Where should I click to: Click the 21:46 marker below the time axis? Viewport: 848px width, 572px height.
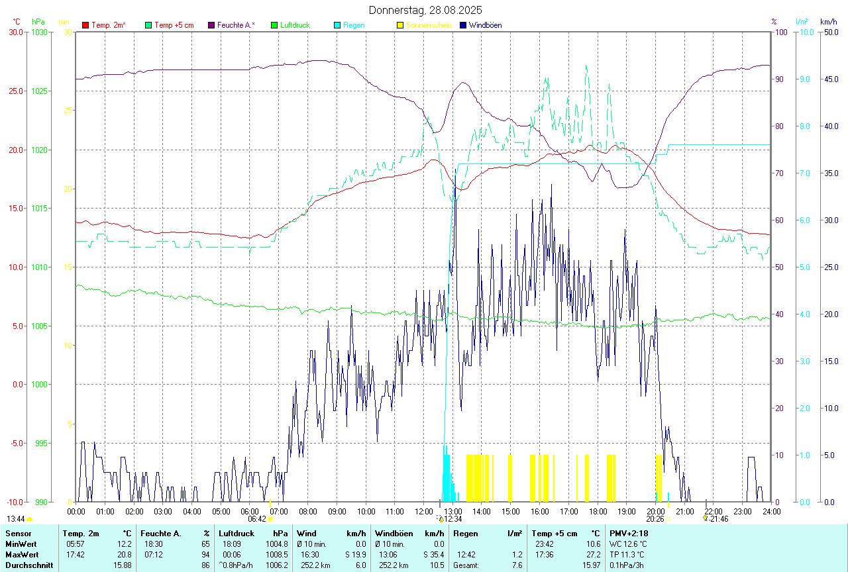tap(718, 519)
